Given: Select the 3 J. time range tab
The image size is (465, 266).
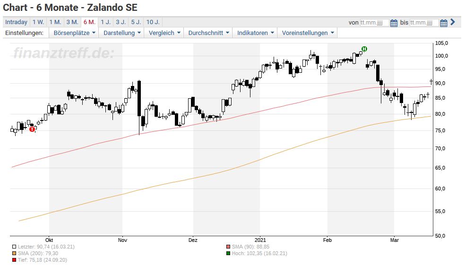Looking at the screenshot, I should click(121, 22).
